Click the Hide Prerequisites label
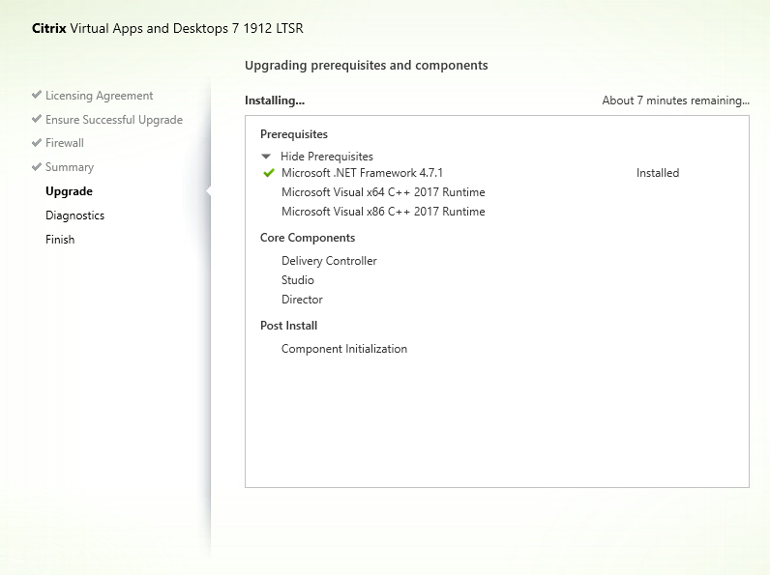 (x=327, y=157)
